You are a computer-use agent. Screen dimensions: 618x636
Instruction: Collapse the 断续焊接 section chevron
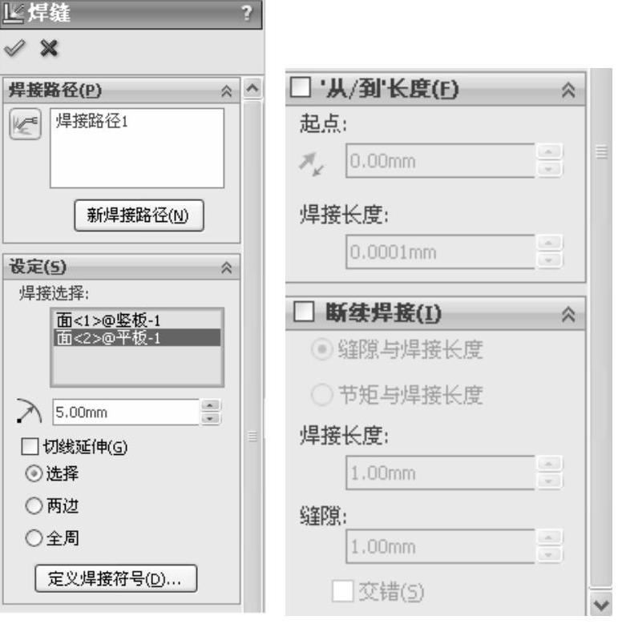click(x=568, y=314)
